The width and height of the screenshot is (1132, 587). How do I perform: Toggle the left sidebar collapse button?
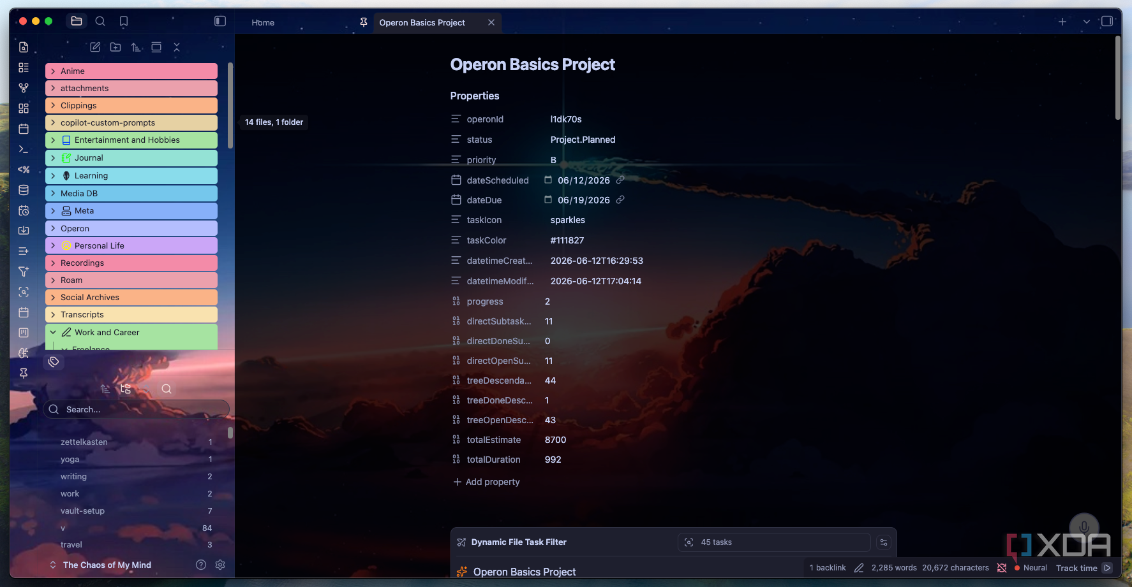tap(220, 21)
